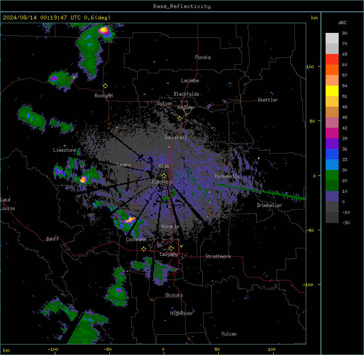Viewport: 364px width, 355px height.
Task: Click the Cochrane label
Action: [136, 239]
